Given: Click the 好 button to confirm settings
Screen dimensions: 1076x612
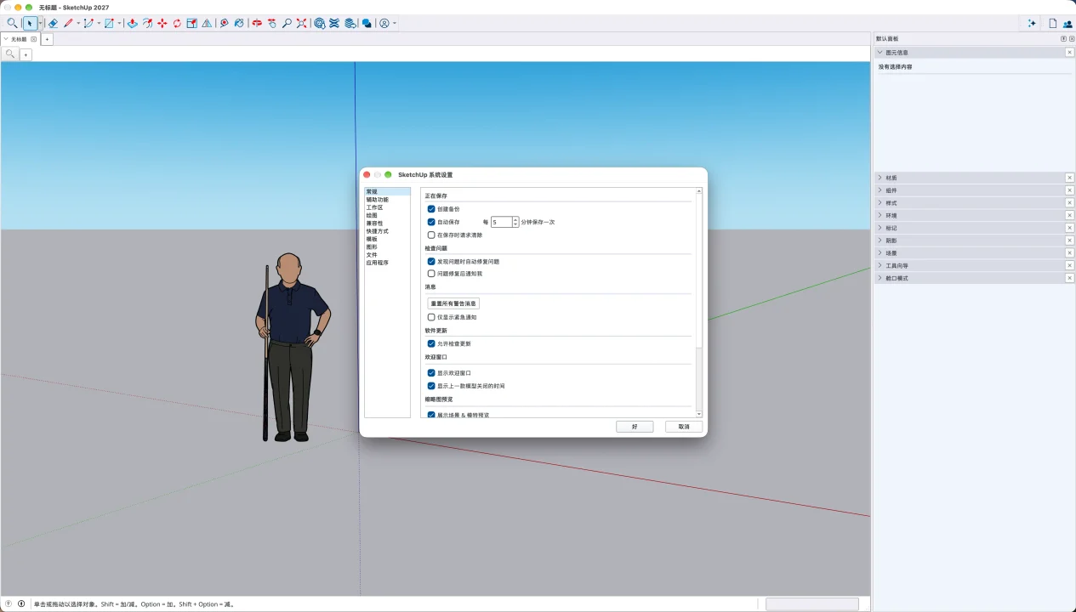Looking at the screenshot, I should [635, 427].
